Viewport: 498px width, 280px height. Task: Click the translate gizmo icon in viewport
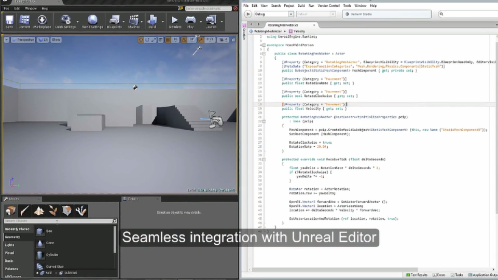[141, 40]
